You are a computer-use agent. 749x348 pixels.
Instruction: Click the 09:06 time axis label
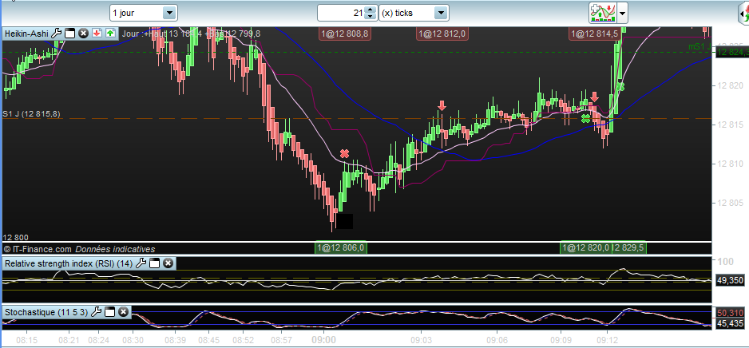click(x=497, y=340)
